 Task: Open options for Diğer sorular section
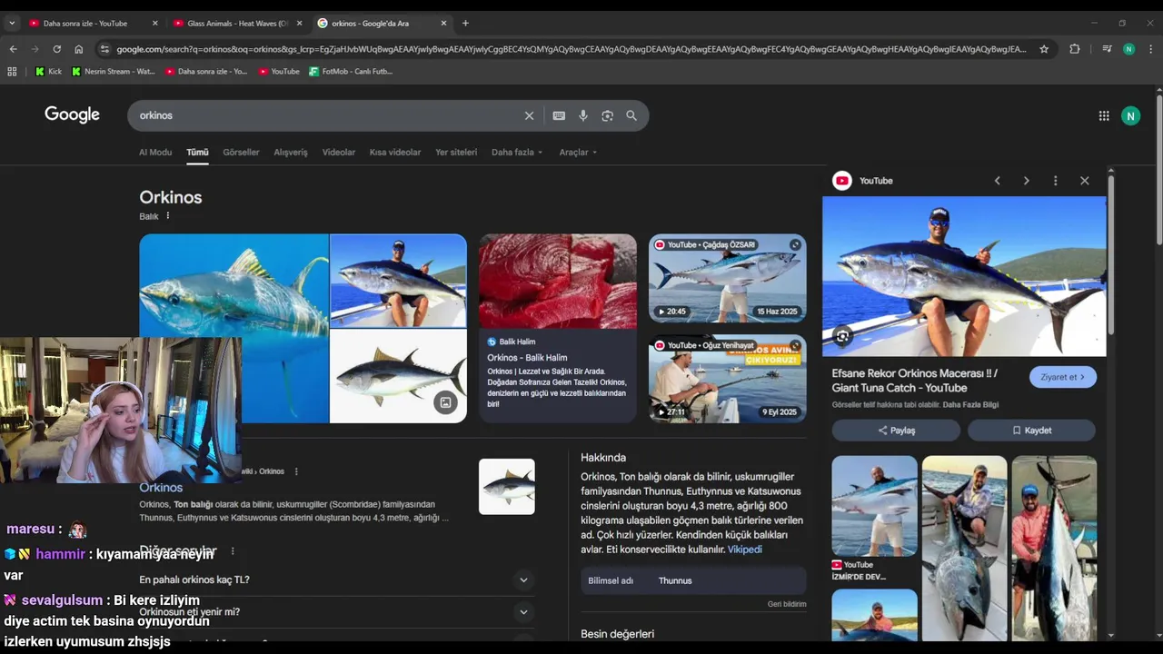tap(233, 551)
